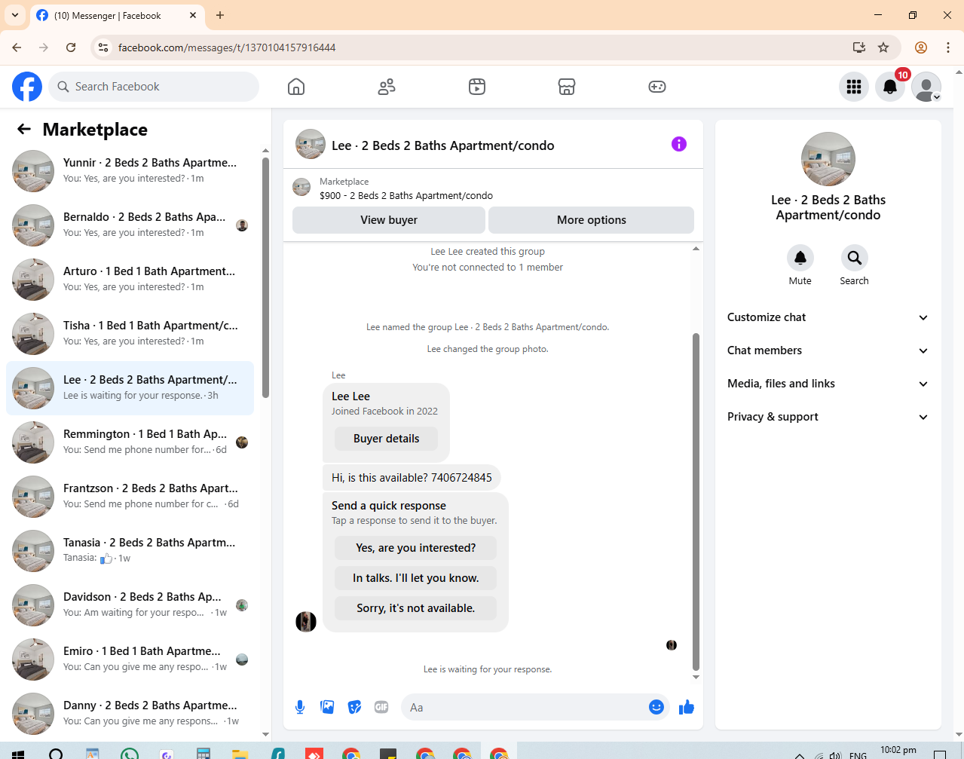Go back using Marketplace back arrow
The width and height of the screenshot is (964, 759).
pyautogui.click(x=24, y=129)
